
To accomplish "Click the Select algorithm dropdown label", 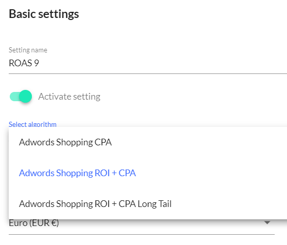I will [x=32, y=124].
